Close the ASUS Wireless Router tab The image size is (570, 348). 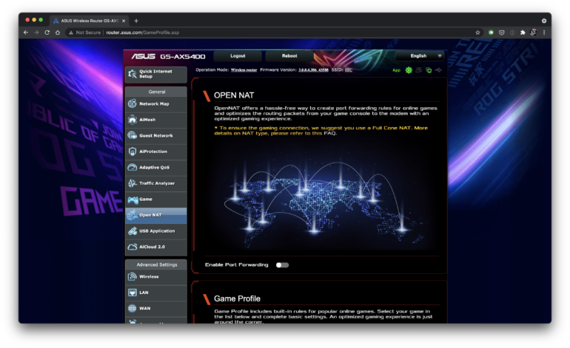(x=124, y=21)
